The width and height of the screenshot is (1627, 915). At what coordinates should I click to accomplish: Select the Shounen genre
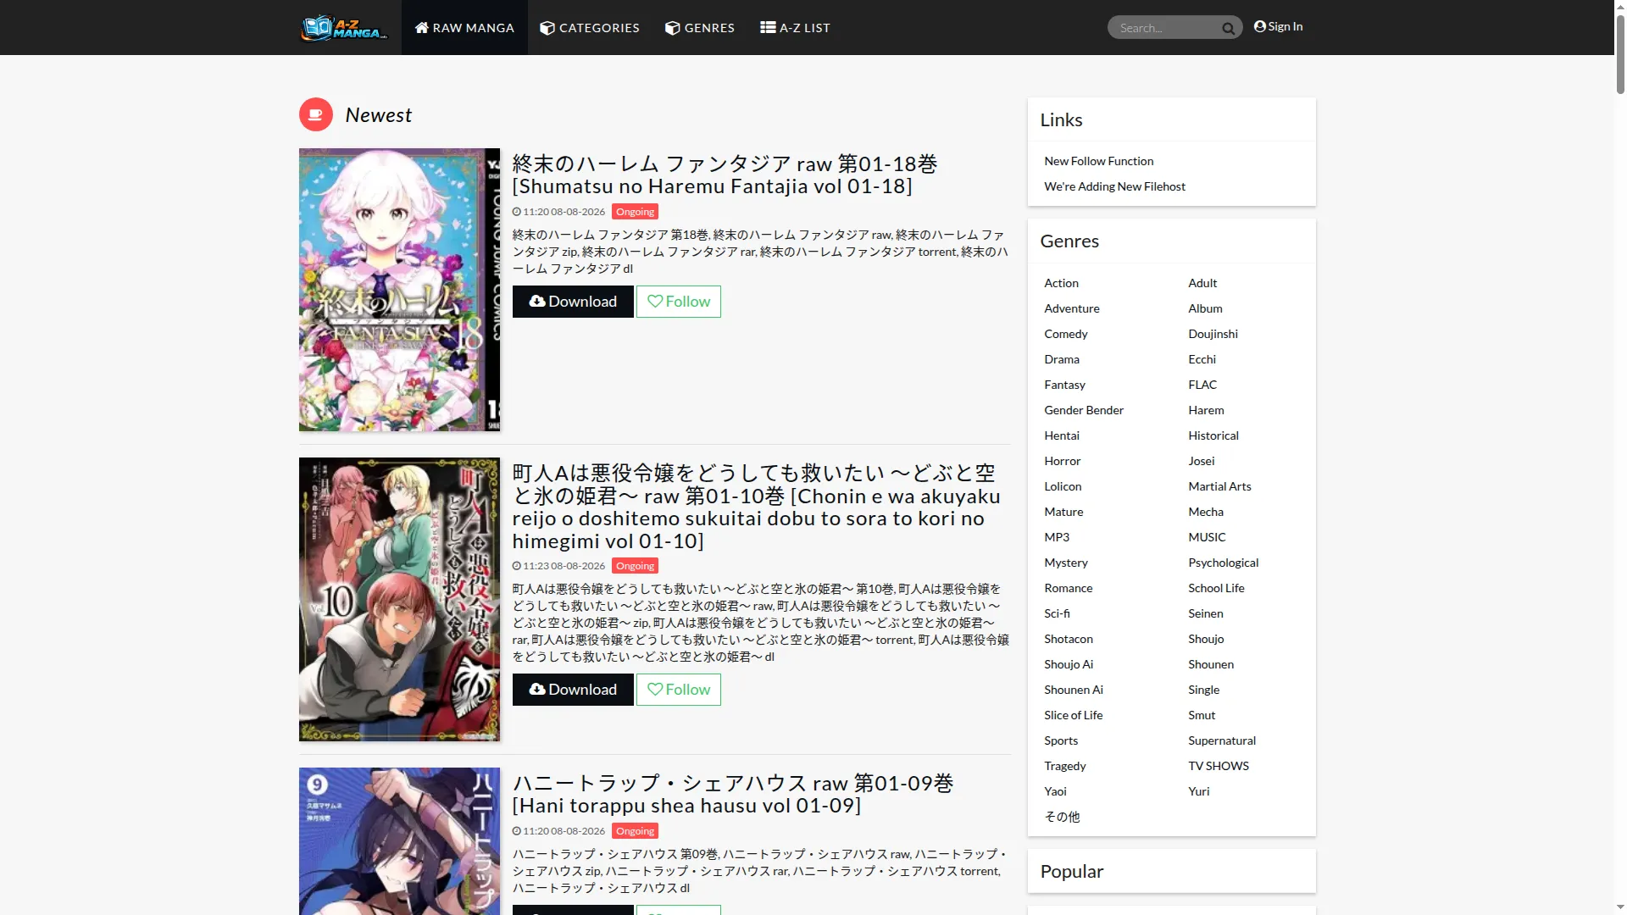click(1210, 664)
